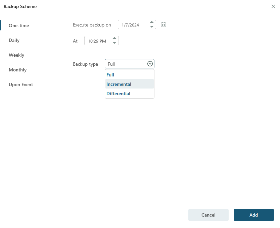Click the time field showing 10:29 PM
The height and width of the screenshot is (228, 280).
(x=97, y=41)
